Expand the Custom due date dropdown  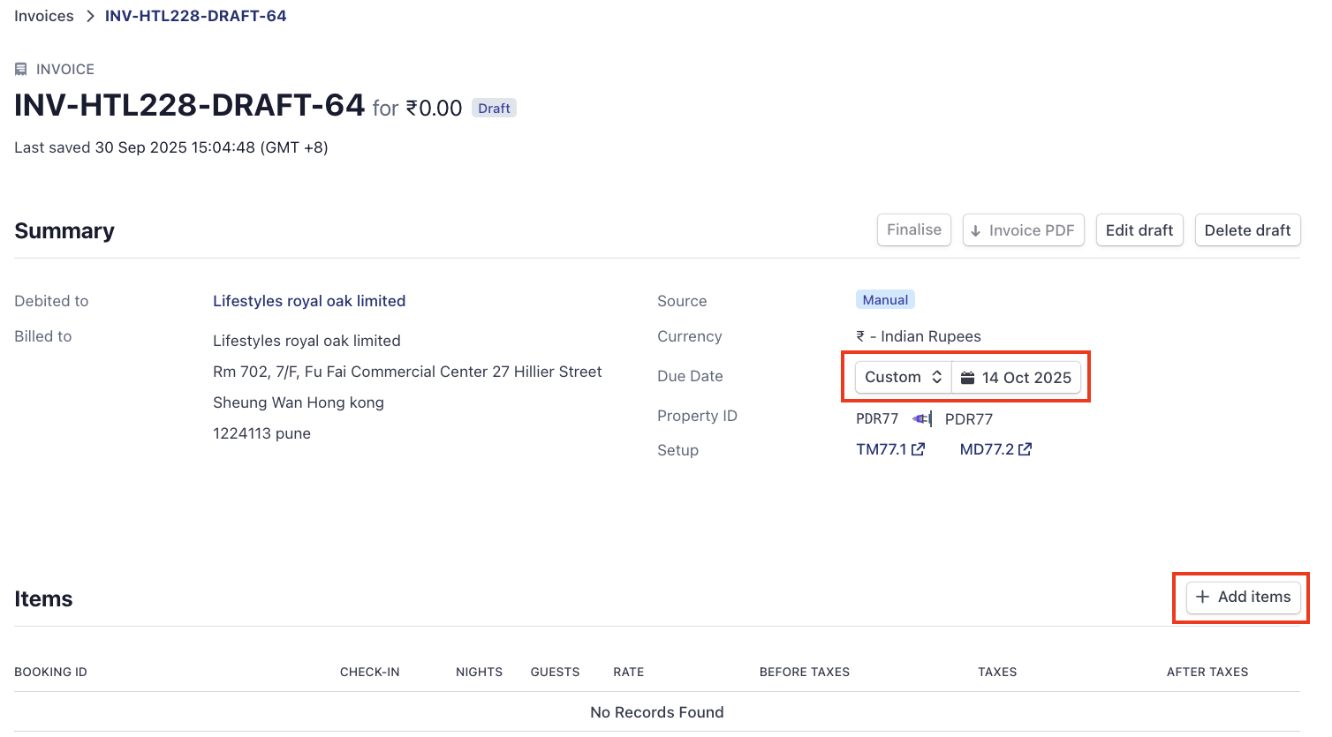click(903, 377)
